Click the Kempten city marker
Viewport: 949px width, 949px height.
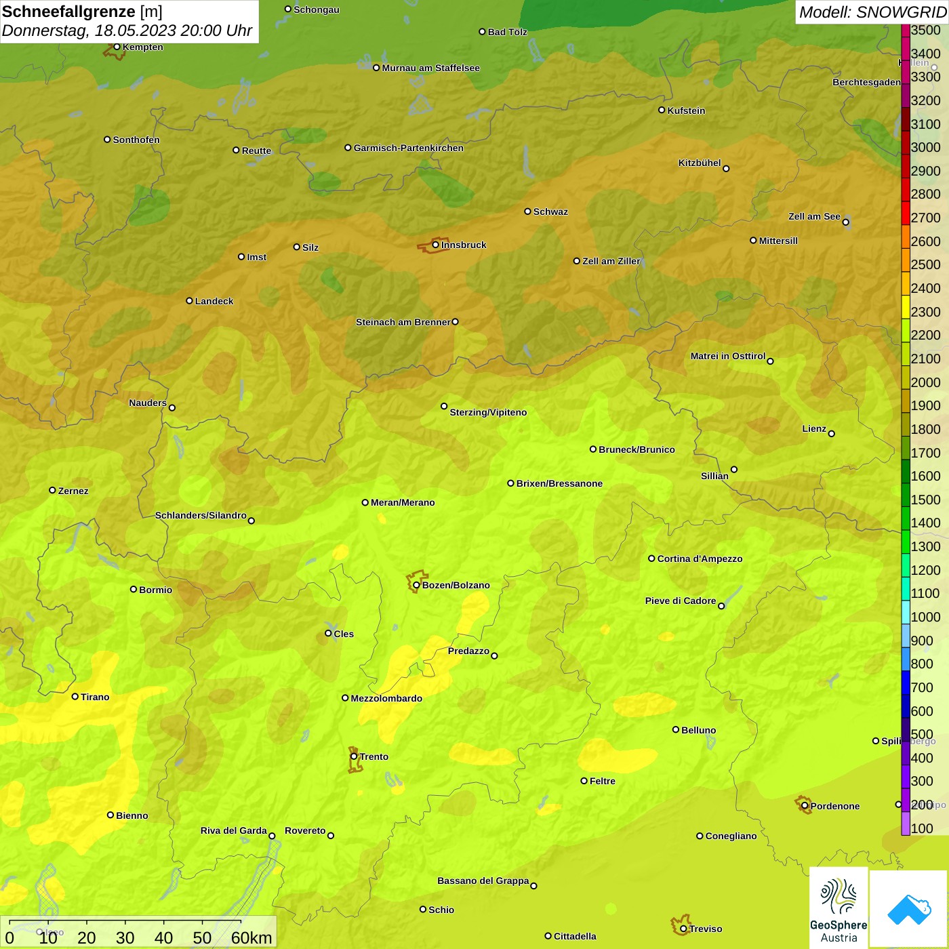(117, 47)
